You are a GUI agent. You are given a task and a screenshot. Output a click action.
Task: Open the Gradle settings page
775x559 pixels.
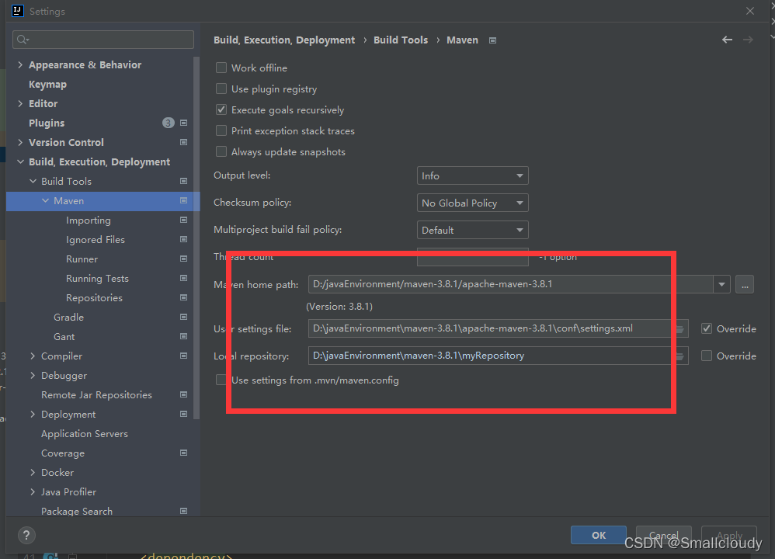coord(68,318)
